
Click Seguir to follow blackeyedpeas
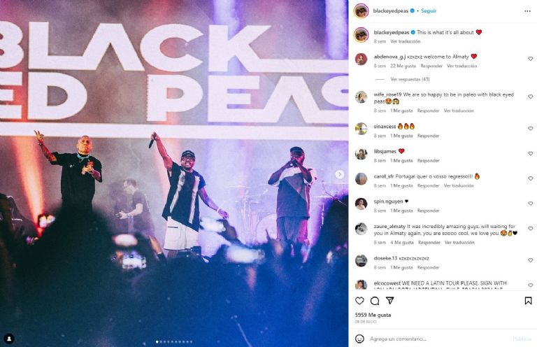[429, 11]
